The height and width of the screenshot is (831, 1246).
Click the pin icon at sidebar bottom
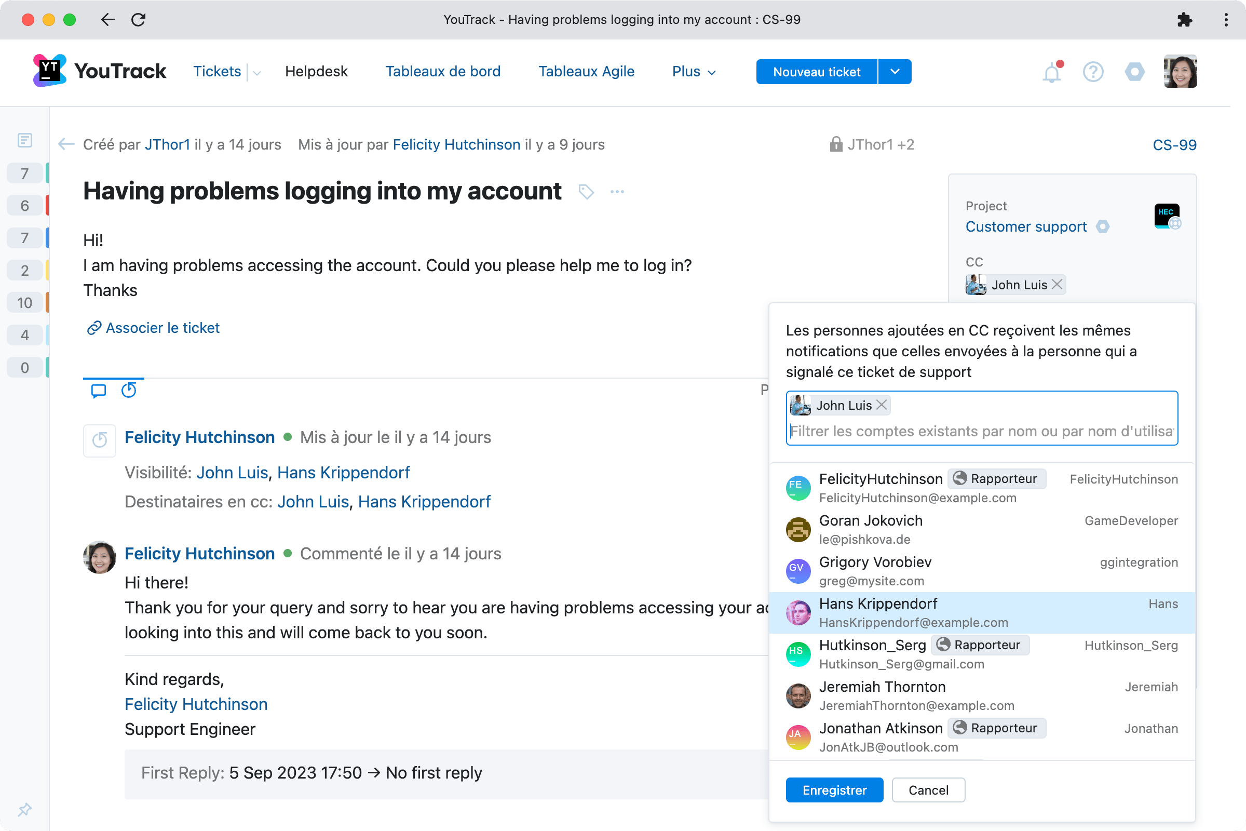tap(24, 809)
